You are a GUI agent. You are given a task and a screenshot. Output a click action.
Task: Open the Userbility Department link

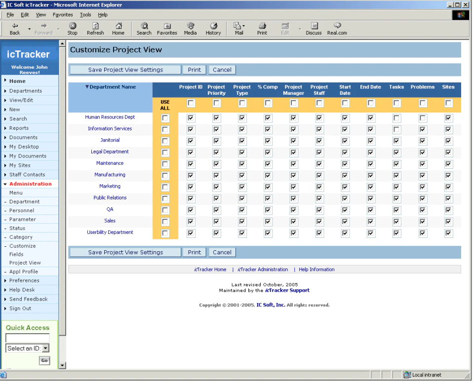click(110, 232)
